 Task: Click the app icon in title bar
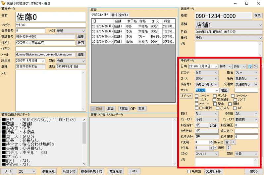tap(3, 3)
